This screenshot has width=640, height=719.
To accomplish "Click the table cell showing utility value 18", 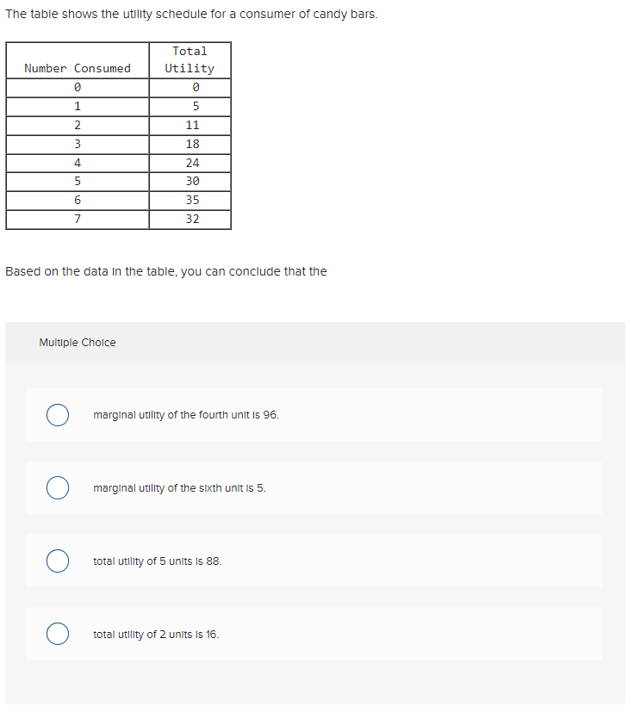I will coord(190,143).
